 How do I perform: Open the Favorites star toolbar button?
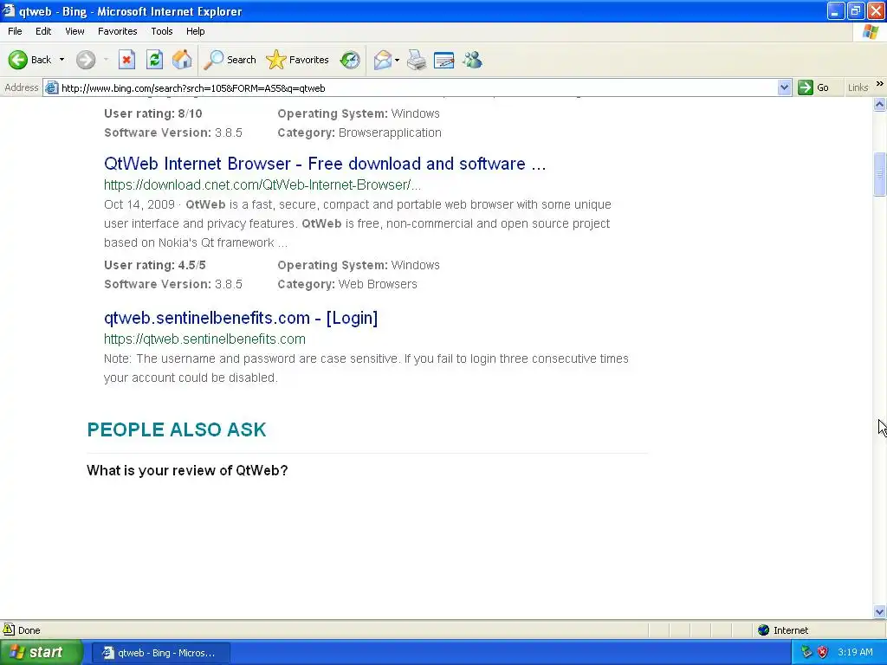tap(298, 60)
